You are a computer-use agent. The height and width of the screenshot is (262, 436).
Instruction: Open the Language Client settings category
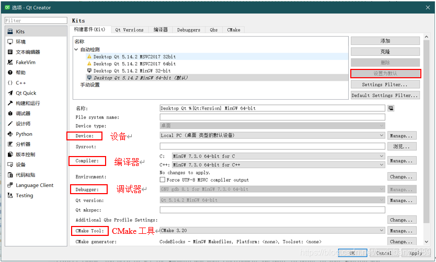point(36,185)
